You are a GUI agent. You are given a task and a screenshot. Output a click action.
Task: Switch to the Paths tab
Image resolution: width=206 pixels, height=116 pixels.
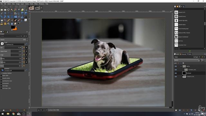[x=189, y=54]
